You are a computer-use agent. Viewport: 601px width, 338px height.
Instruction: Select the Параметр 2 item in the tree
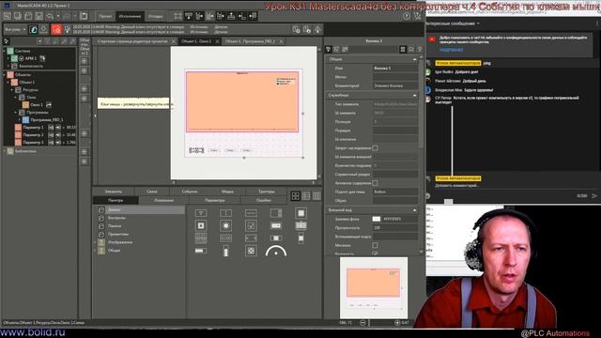(x=33, y=134)
